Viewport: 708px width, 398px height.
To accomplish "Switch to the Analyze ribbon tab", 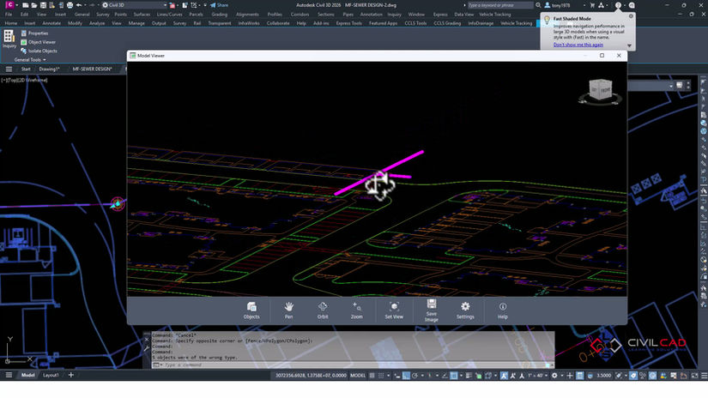I will point(97,23).
